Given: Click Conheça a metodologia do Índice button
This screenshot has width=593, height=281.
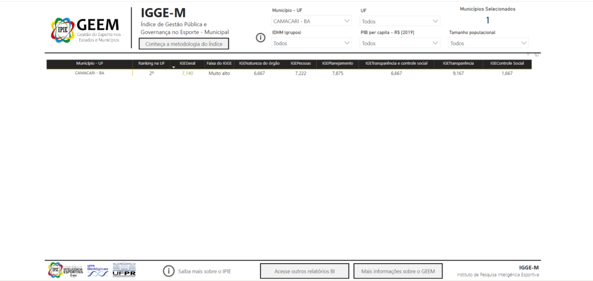Looking at the screenshot, I should pos(184,44).
